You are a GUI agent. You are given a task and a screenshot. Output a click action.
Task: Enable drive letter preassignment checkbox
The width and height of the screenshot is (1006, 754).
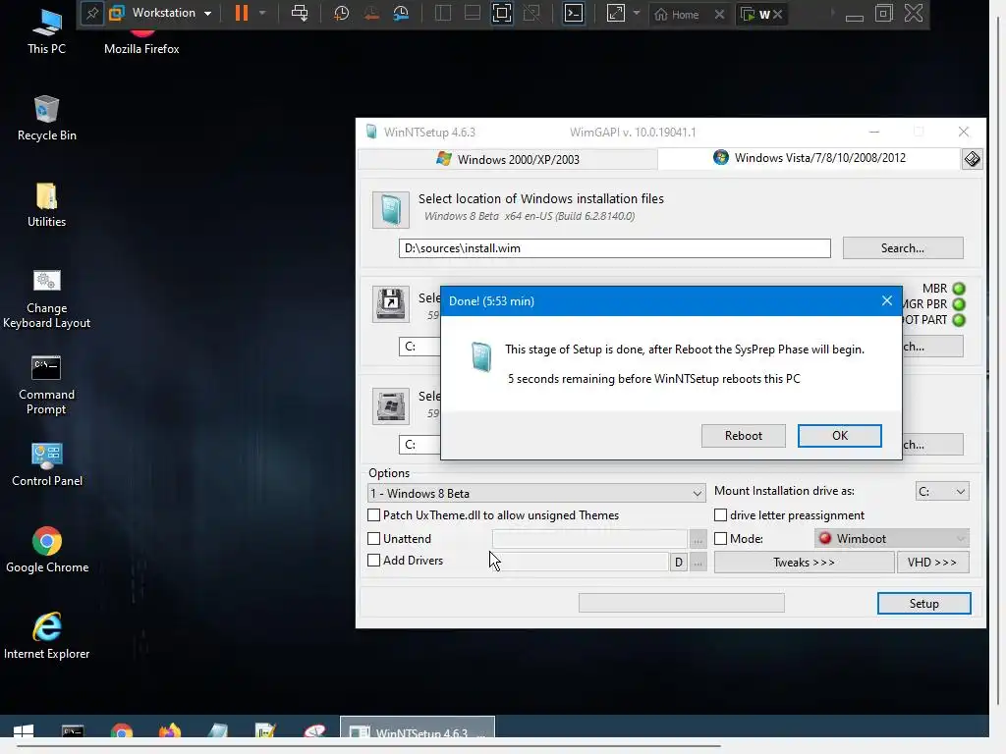point(720,514)
